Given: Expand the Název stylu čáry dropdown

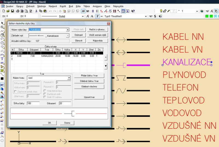Looking at the screenshot, I should tap(68, 30).
